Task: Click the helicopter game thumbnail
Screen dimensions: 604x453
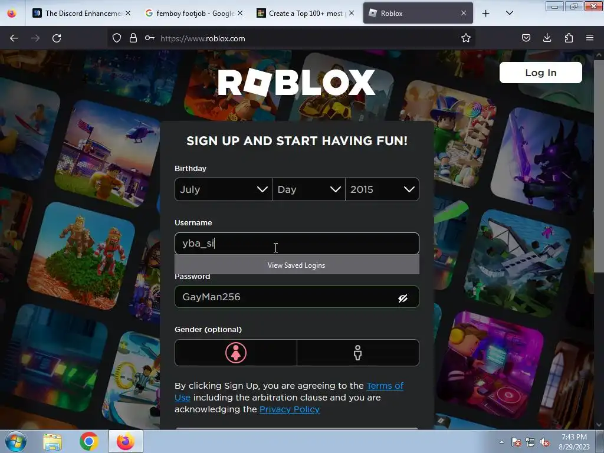Action: pos(108,153)
